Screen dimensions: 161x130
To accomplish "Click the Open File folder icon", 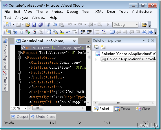I will tap(28, 25).
